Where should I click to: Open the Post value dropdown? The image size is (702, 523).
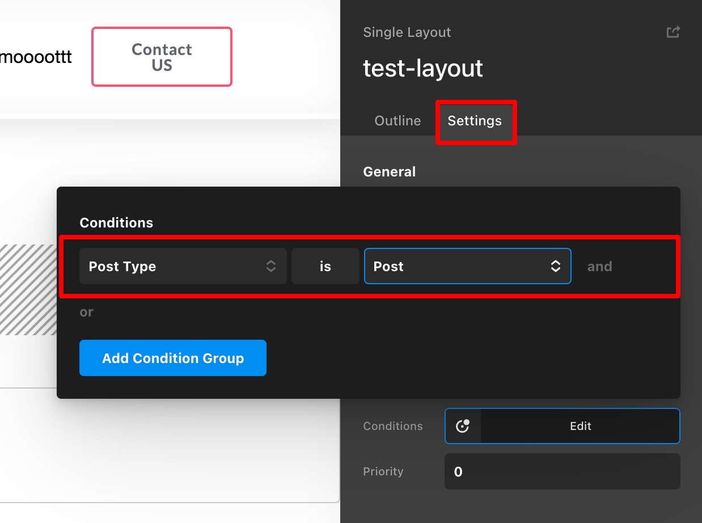coord(467,266)
